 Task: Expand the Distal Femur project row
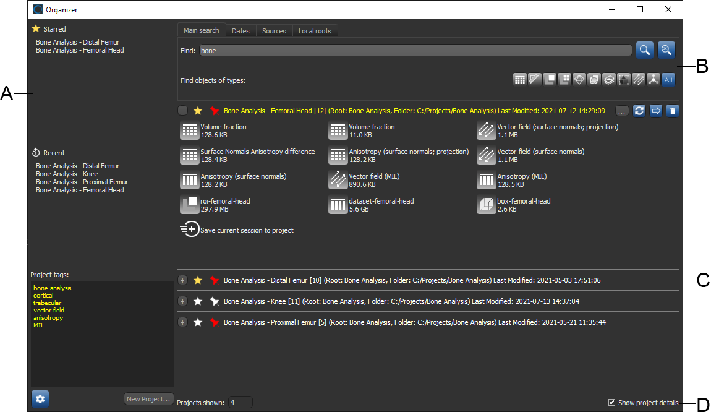click(182, 280)
